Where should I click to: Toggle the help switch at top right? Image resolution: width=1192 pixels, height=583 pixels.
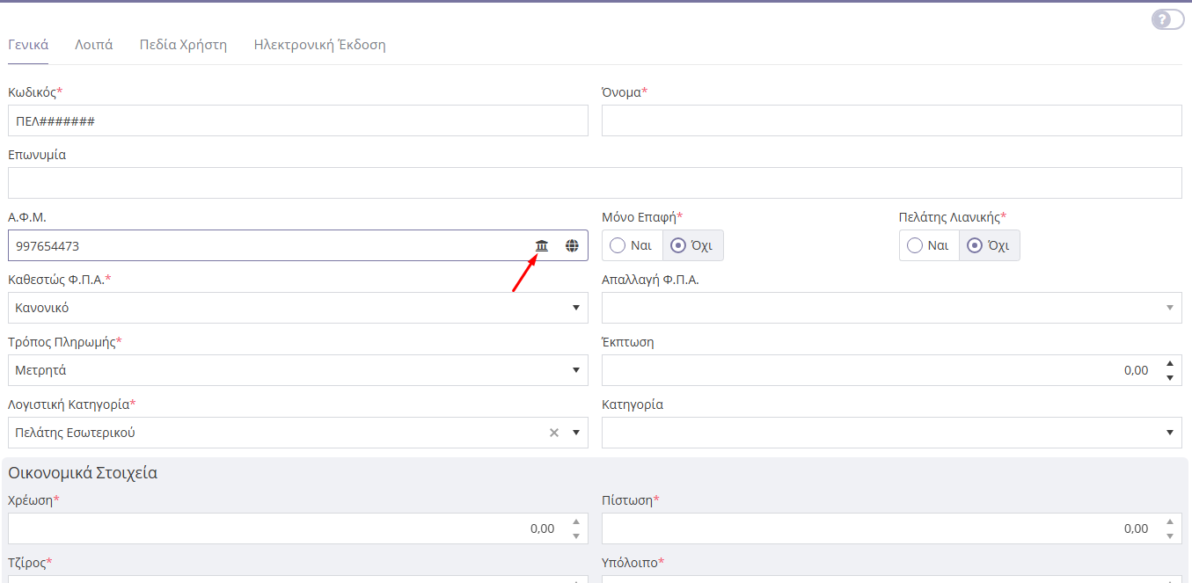[1167, 19]
